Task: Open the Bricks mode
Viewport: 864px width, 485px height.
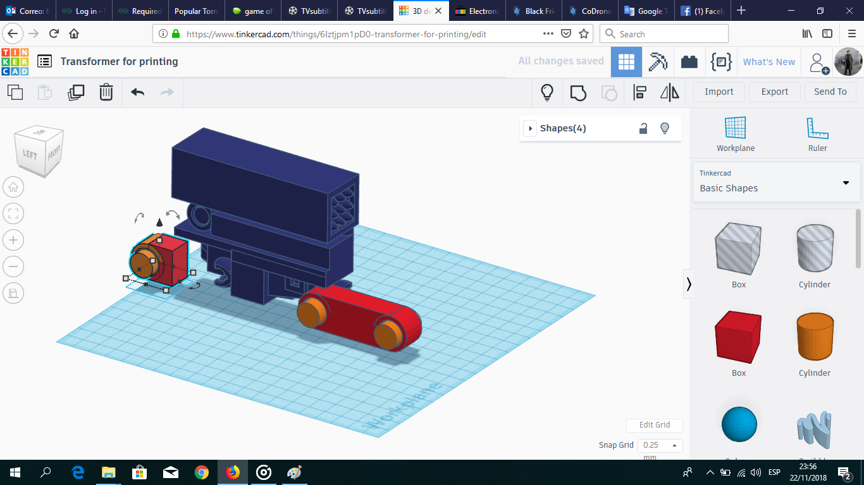Action: point(689,62)
